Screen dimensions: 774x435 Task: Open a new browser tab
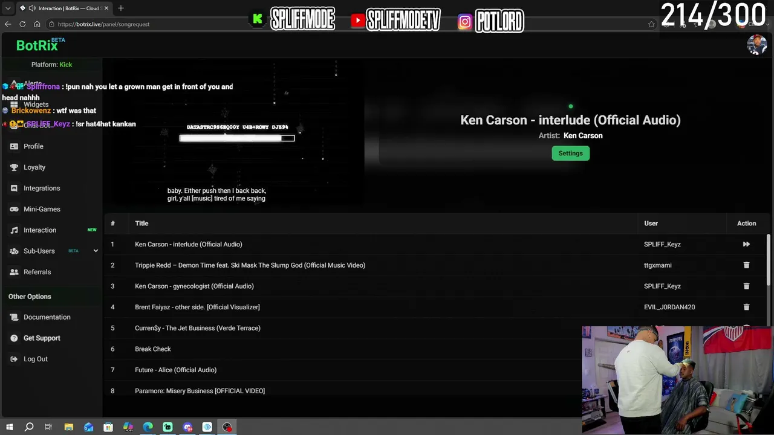(x=121, y=8)
